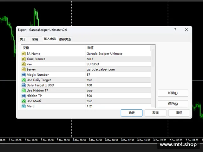
Task: Click the Pair variable label
Action: tap(29, 64)
